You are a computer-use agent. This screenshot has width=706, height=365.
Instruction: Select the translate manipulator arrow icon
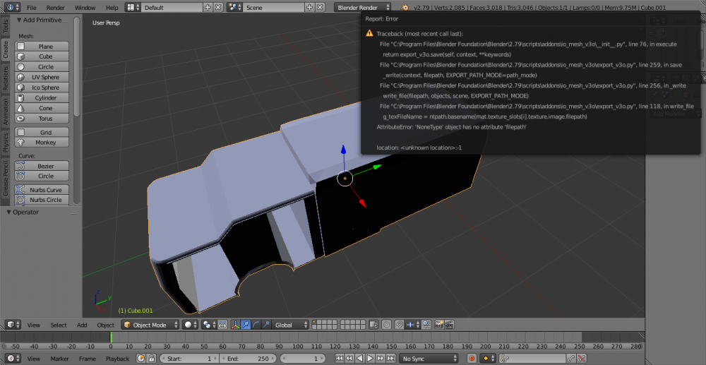244,325
